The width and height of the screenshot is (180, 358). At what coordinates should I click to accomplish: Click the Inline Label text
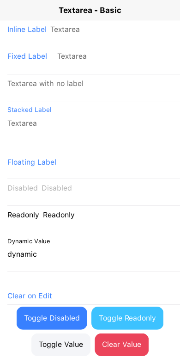point(27,30)
